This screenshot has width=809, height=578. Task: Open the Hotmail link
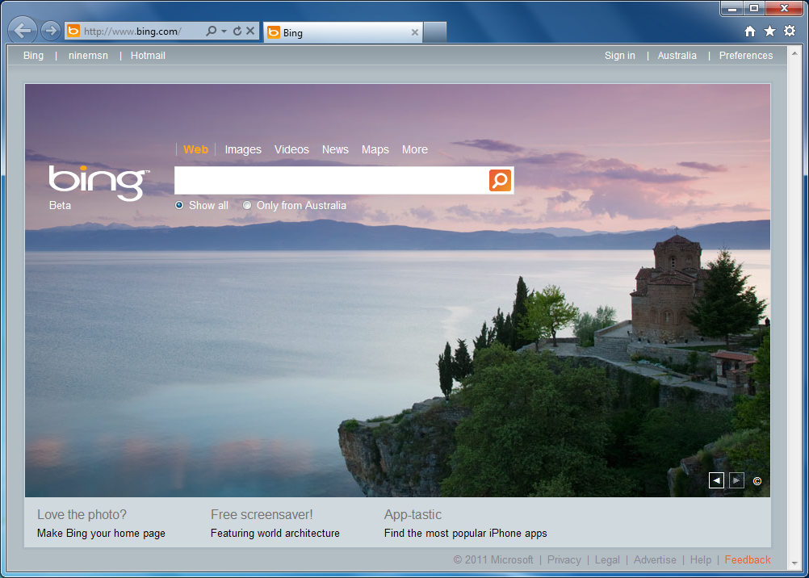click(148, 56)
